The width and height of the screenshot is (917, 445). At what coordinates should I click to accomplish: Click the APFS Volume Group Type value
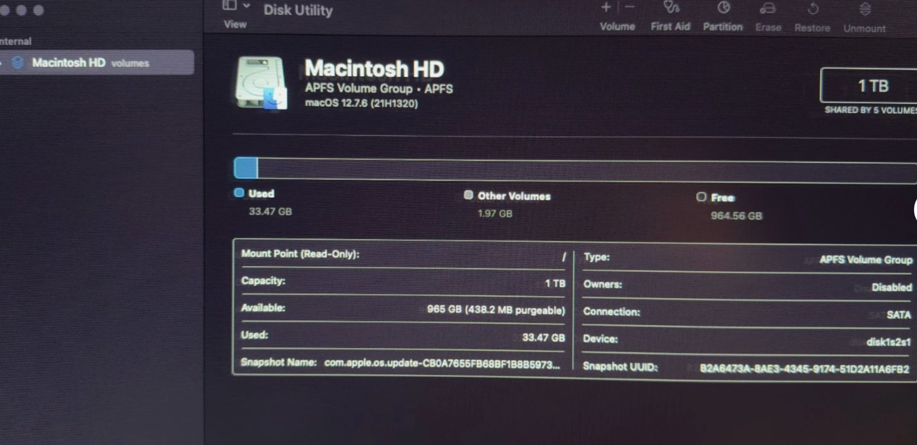[865, 260]
